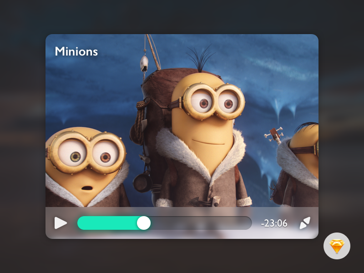Enter fullscreen with the expand arrows icon
The height and width of the screenshot is (273, 364).
(305, 223)
